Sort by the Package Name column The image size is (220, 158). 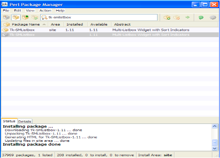point(26,24)
